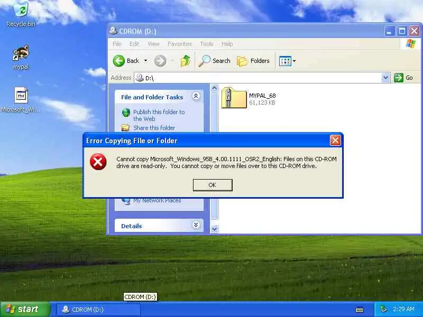
Task: Collapse File and Folder Tasks panel
Action: pos(196,96)
